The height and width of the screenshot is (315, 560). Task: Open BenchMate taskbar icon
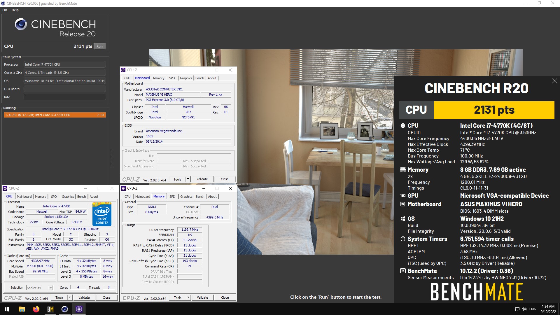click(50, 309)
